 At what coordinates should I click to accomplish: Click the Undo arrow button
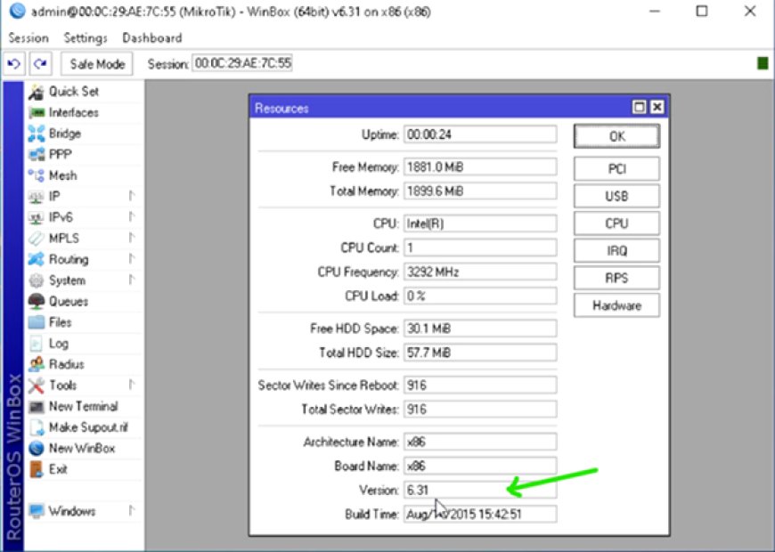[x=14, y=64]
